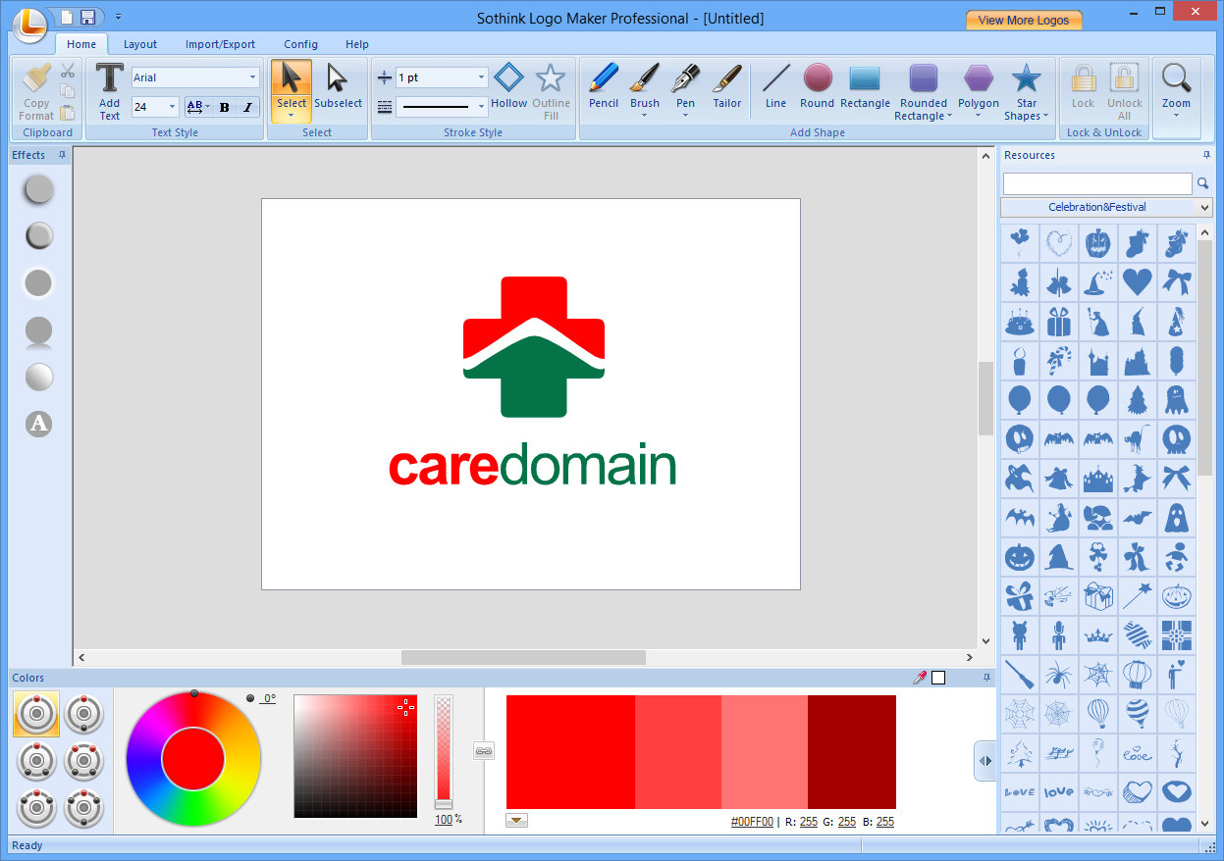Select the Brush tool
This screenshot has height=861, width=1224.
(x=644, y=88)
